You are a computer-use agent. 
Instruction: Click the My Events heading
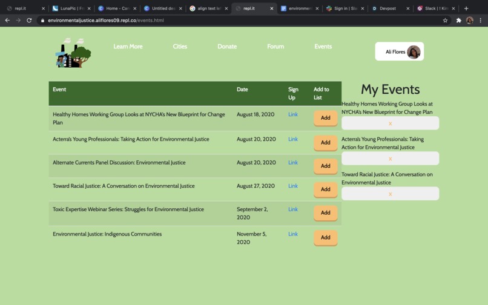tap(391, 90)
